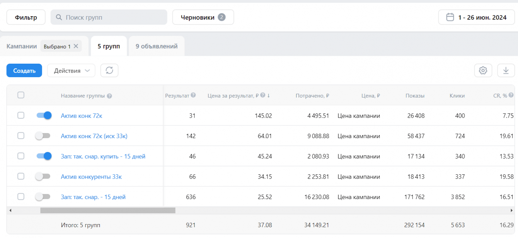Click the download export icon
This screenshot has height=238, width=518.
506,71
